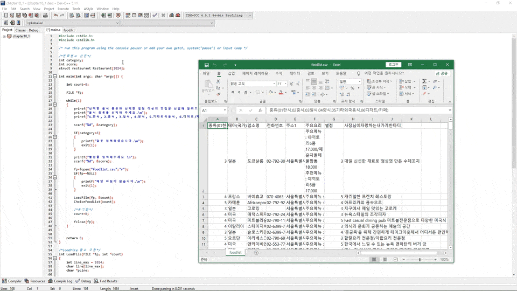This screenshot has height=291, width=517.
Task: Expand the chapter10_1 project tree node
Action: [4, 36]
